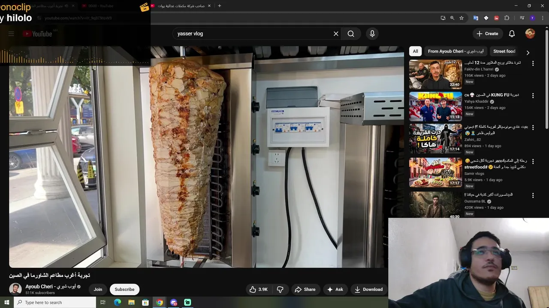Clear the 'yasser vlog' search text
The image size is (549, 308).
tap(336, 34)
